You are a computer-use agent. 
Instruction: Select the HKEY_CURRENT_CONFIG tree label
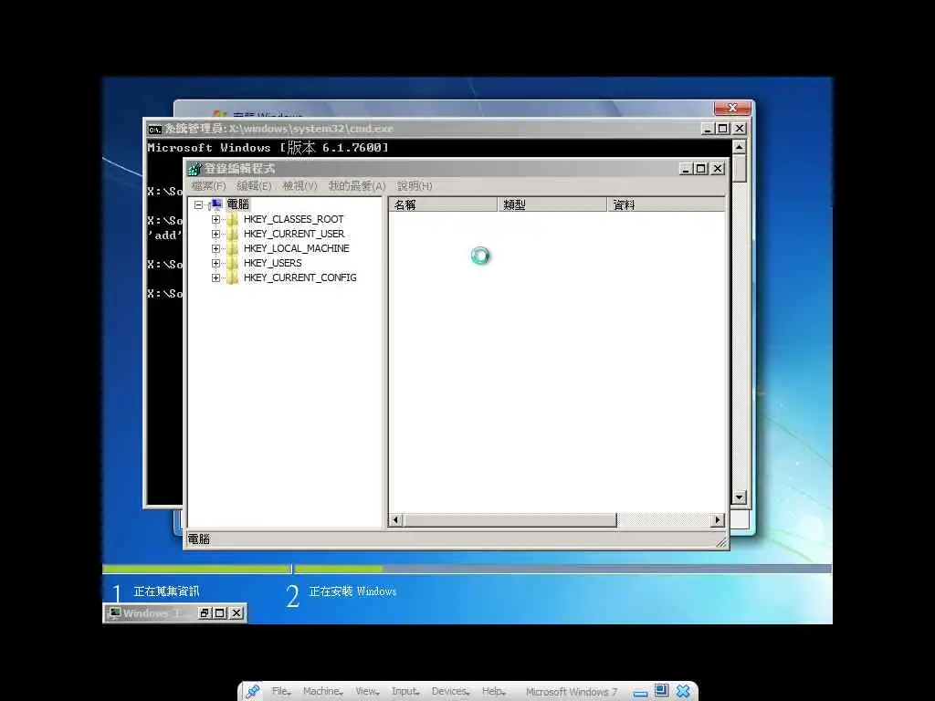pos(299,277)
